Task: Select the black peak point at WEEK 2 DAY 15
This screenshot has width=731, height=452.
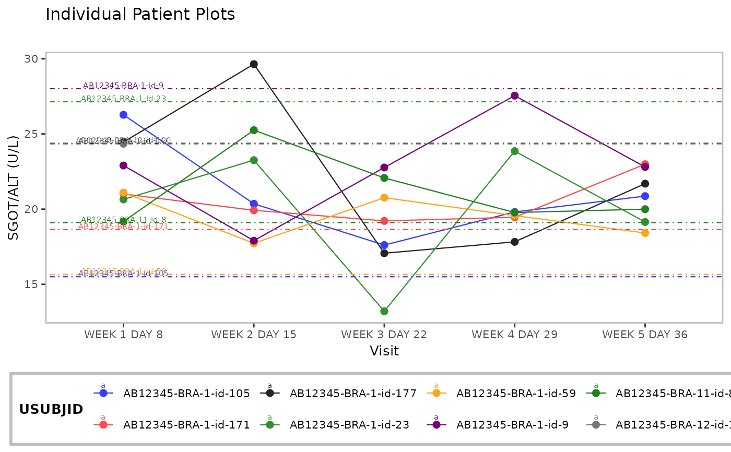Action: point(254,64)
